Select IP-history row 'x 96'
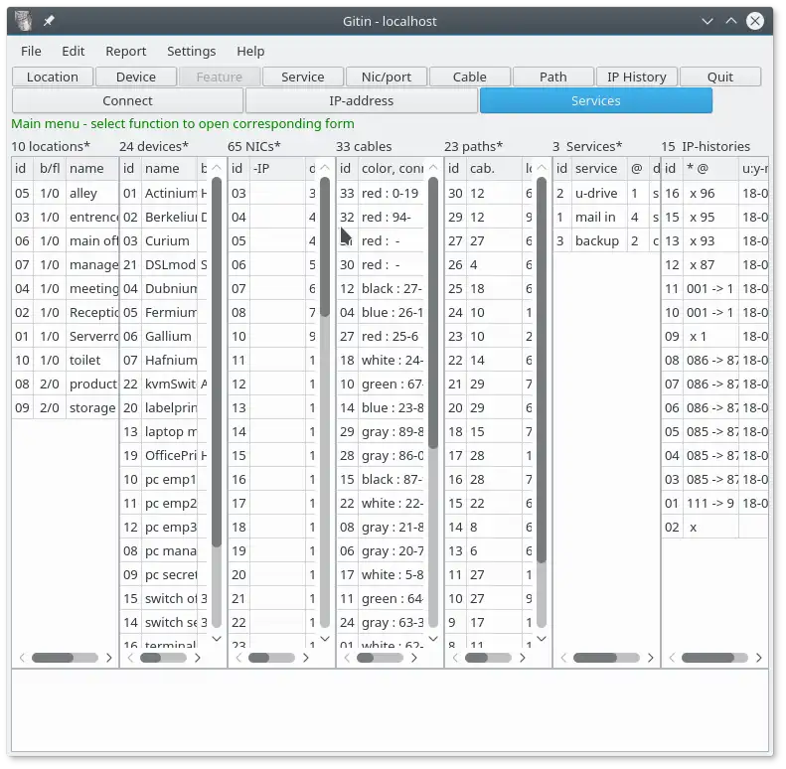 [714, 194]
